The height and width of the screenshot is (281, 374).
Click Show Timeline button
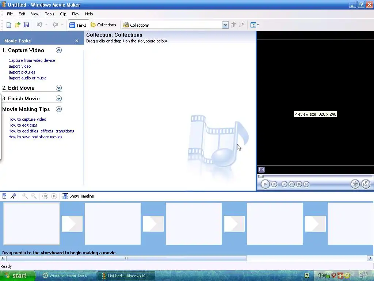coord(78,196)
